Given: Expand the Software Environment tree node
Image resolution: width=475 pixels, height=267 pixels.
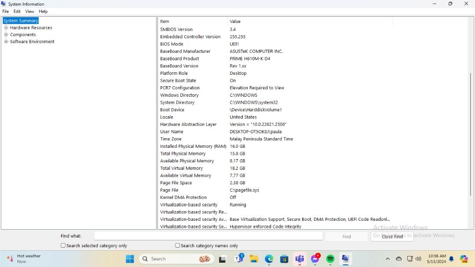Looking at the screenshot, I should tap(6, 41).
